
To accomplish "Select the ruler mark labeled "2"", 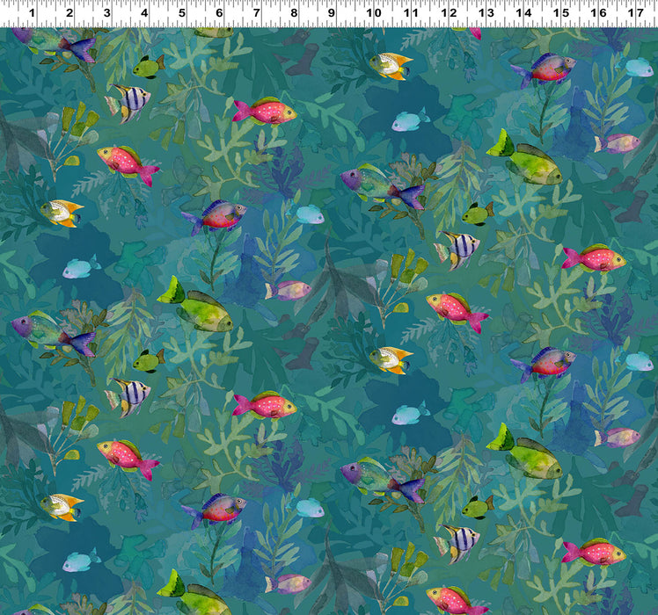I will click(x=69, y=13).
